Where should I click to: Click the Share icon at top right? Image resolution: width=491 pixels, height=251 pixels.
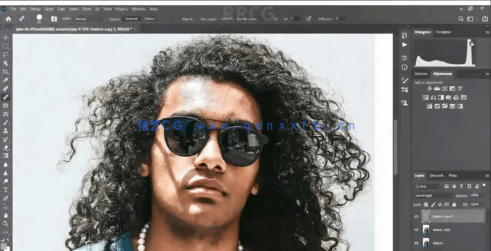pos(485,19)
